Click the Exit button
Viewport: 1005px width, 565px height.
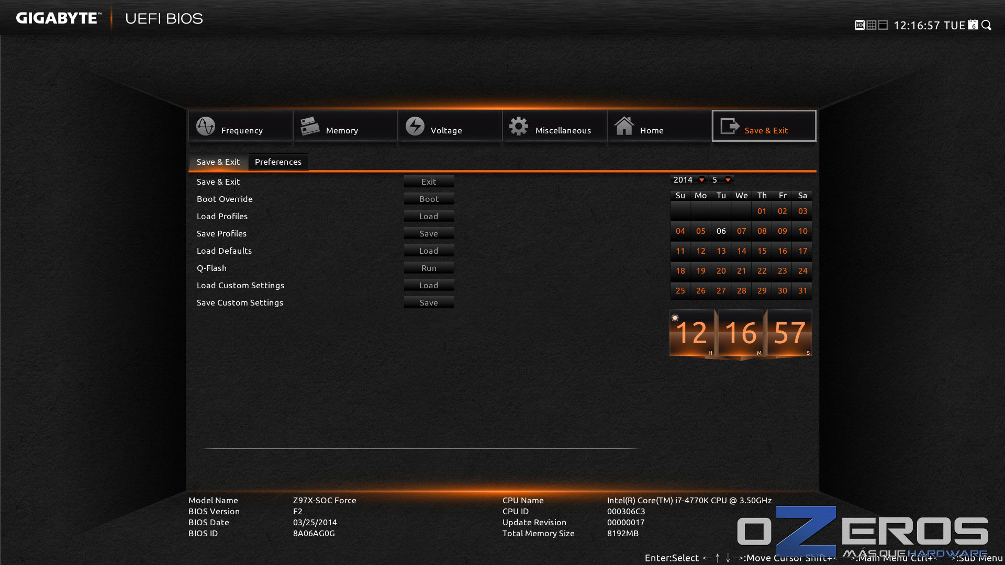click(x=429, y=182)
